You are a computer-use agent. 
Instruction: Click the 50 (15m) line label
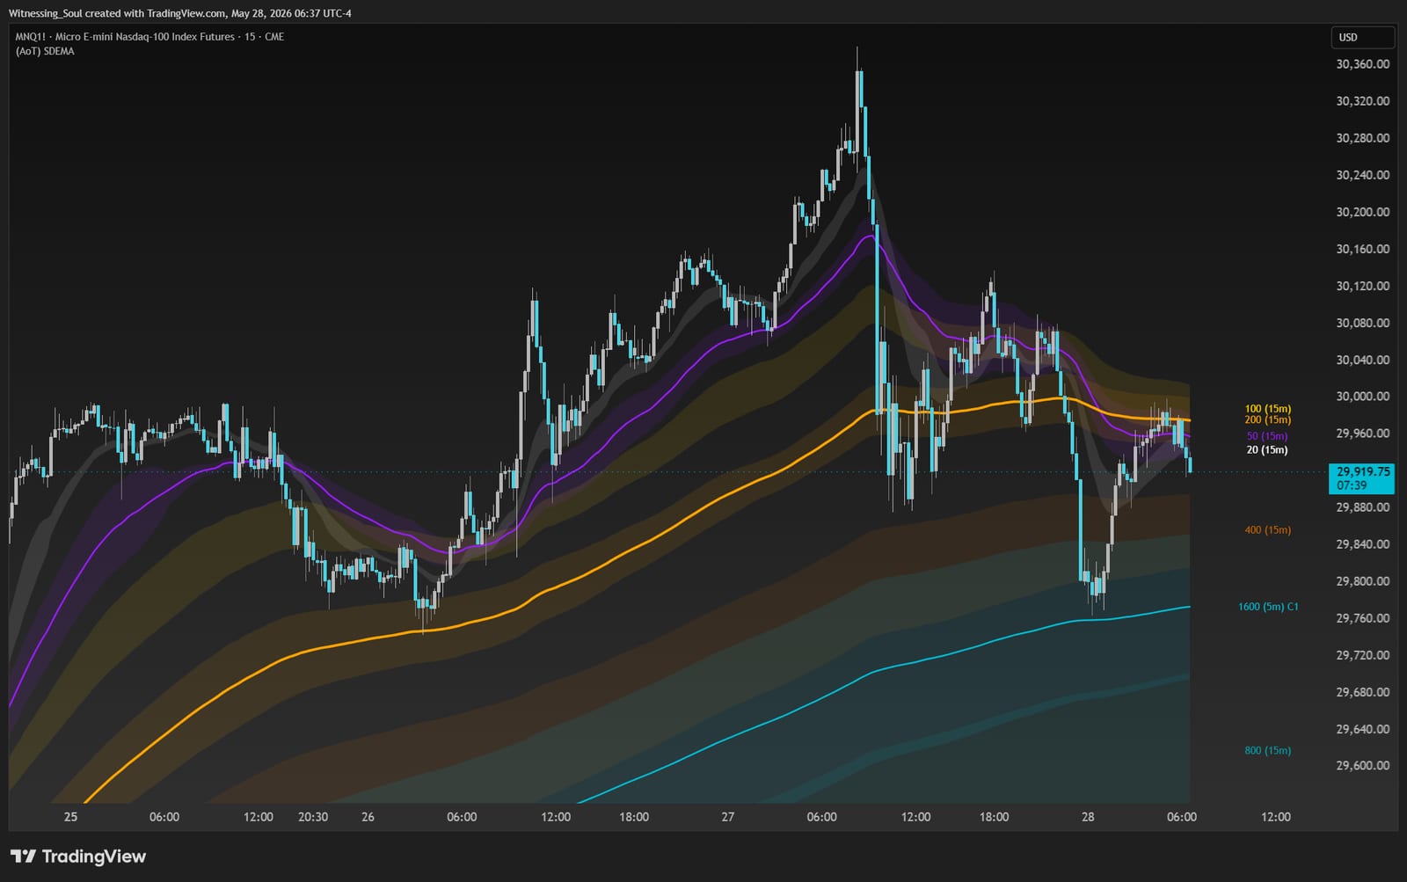[x=1267, y=436]
